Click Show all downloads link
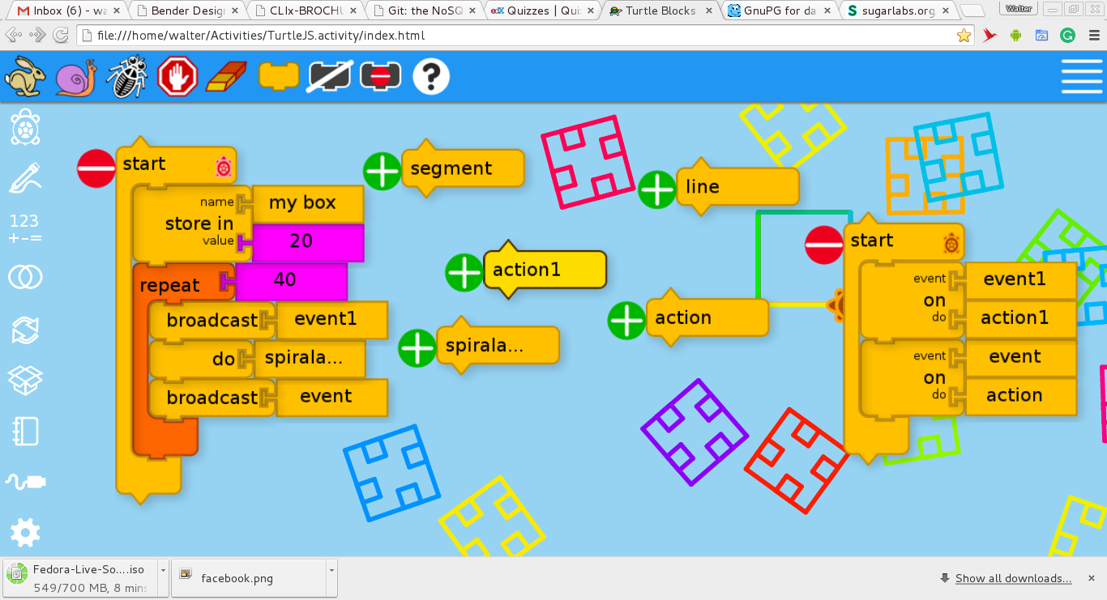 [1013, 578]
